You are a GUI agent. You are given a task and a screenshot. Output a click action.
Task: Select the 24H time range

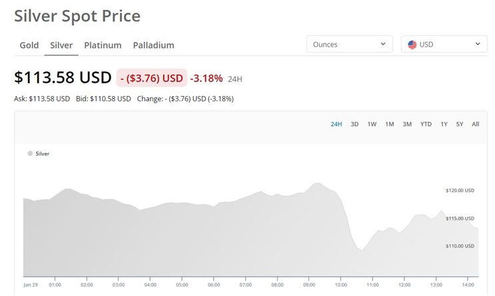tap(336, 124)
